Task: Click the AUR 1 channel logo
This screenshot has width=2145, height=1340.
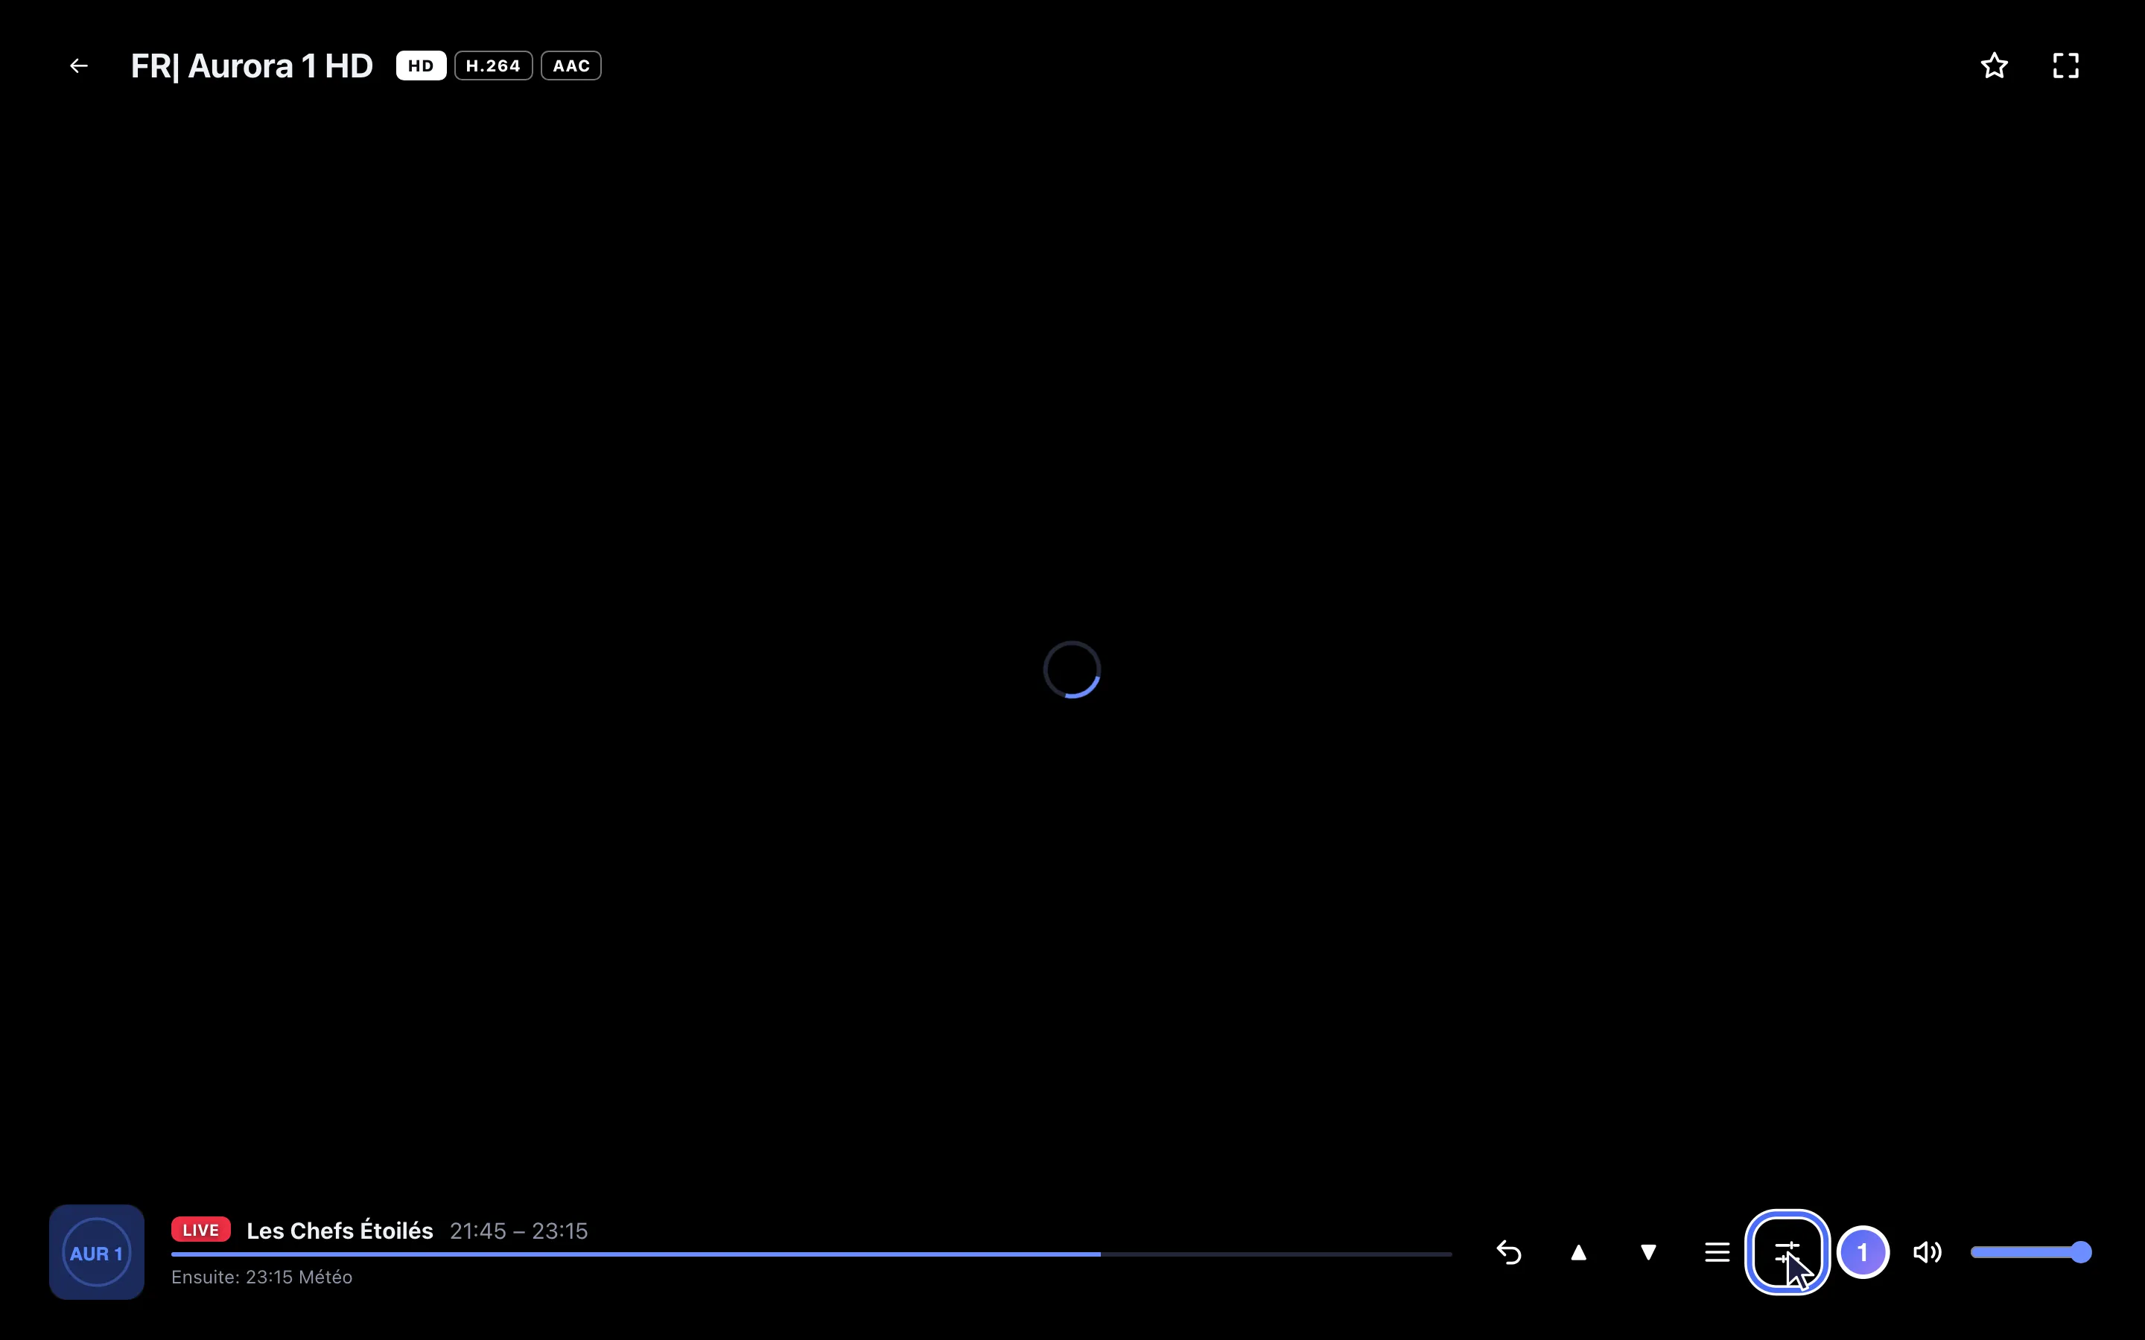Action: (x=97, y=1252)
